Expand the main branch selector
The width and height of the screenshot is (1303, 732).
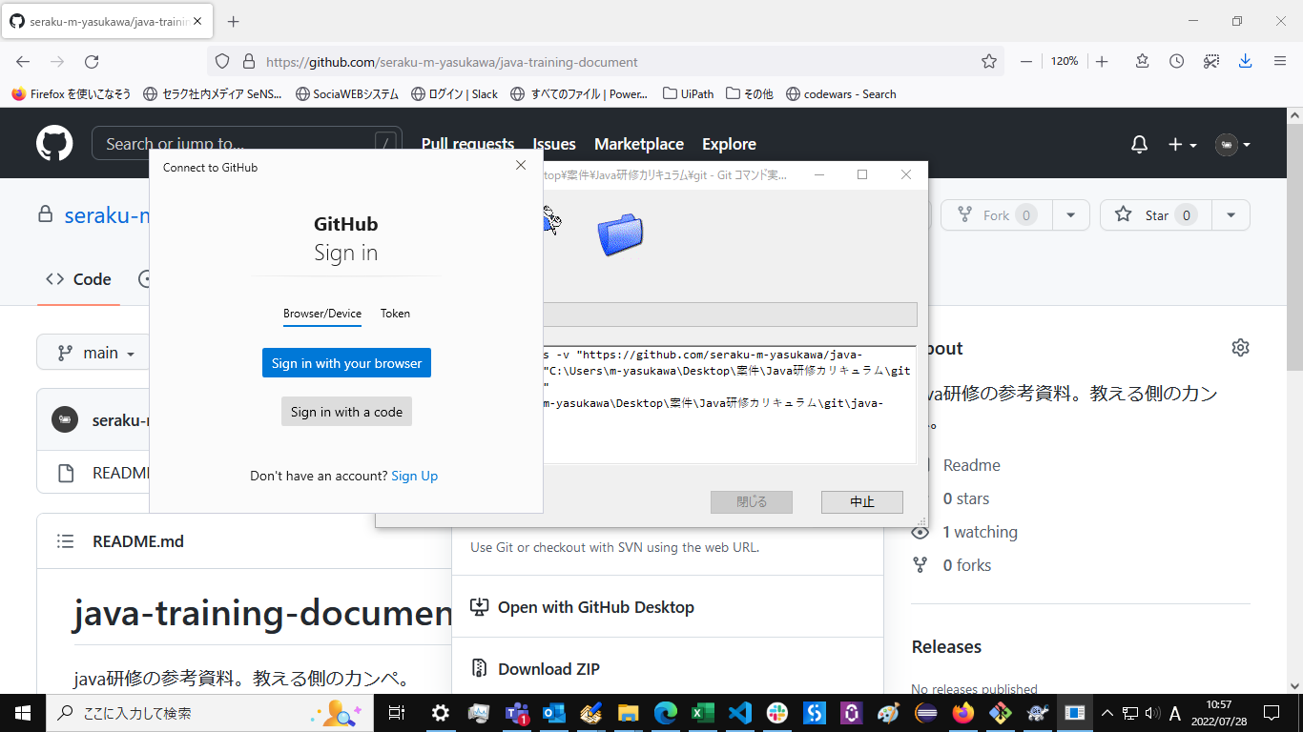(x=95, y=353)
